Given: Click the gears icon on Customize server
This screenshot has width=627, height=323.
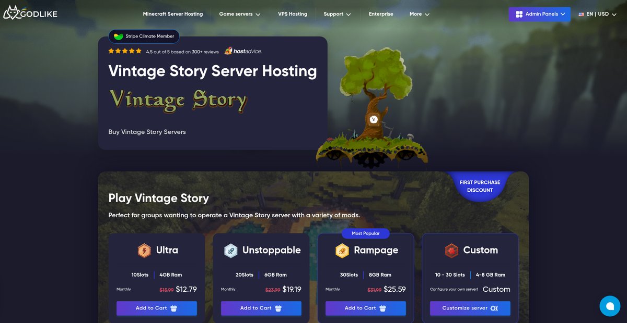Looking at the screenshot, I should [494, 308].
